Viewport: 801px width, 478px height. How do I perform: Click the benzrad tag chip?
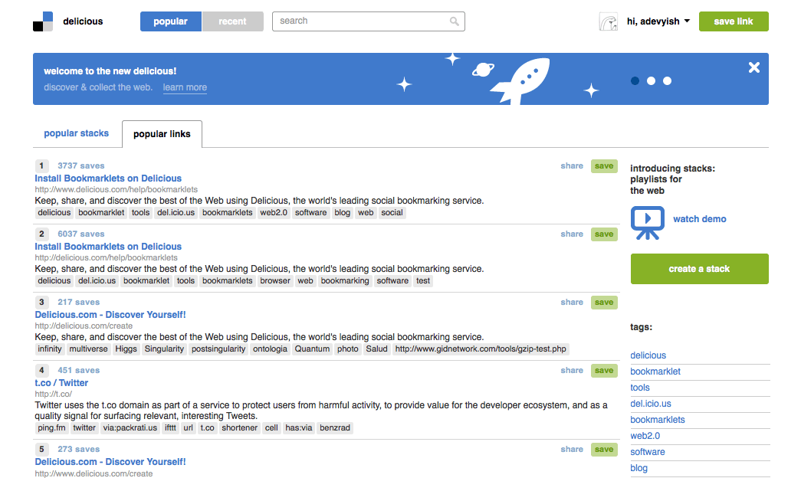pyautogui.click(x=335, y=428)
